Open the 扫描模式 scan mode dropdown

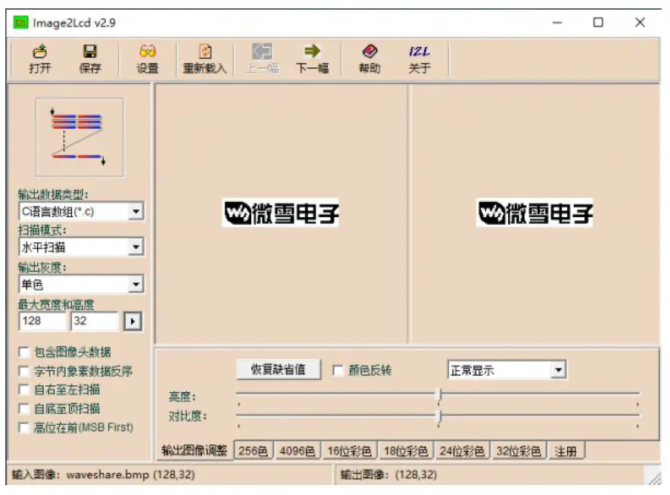135,247
